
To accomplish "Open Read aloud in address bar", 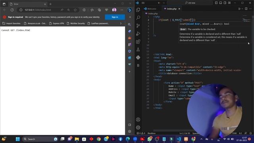I will (x=62, y=10).
